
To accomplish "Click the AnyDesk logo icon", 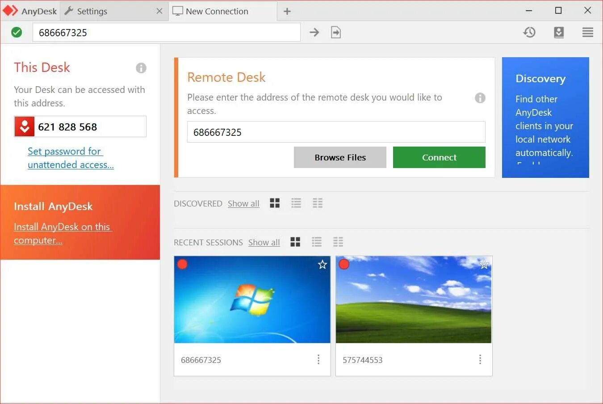I will coord(10,11).
